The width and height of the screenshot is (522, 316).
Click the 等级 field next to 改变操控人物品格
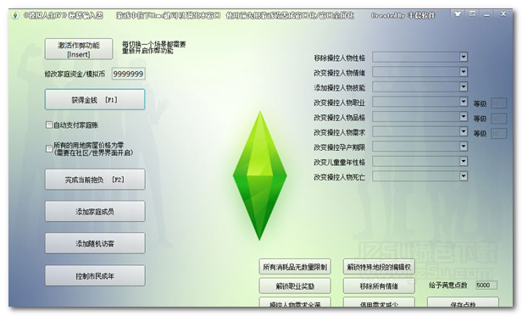coord(498,119)
